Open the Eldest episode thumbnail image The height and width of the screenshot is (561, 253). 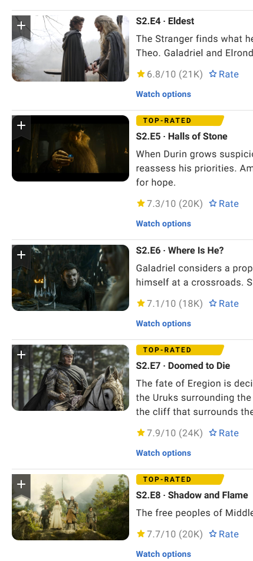(70, 48)
